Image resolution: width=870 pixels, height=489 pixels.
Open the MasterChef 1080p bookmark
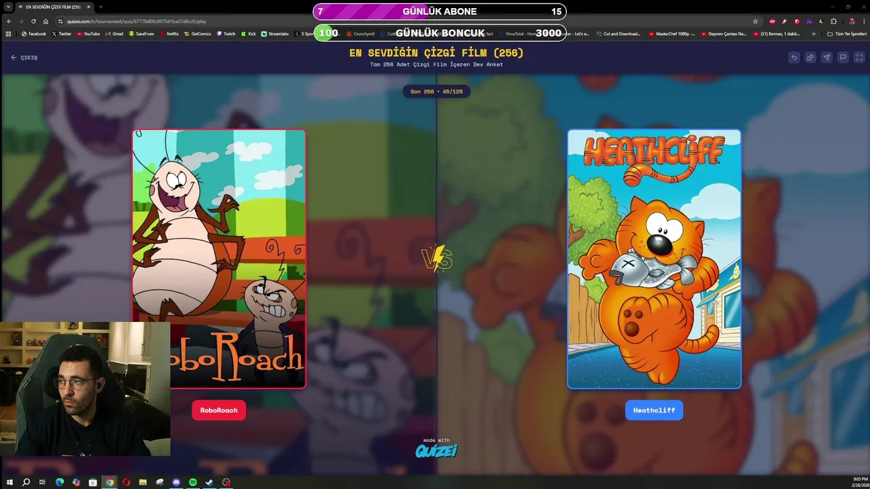(x=672, y=33)
